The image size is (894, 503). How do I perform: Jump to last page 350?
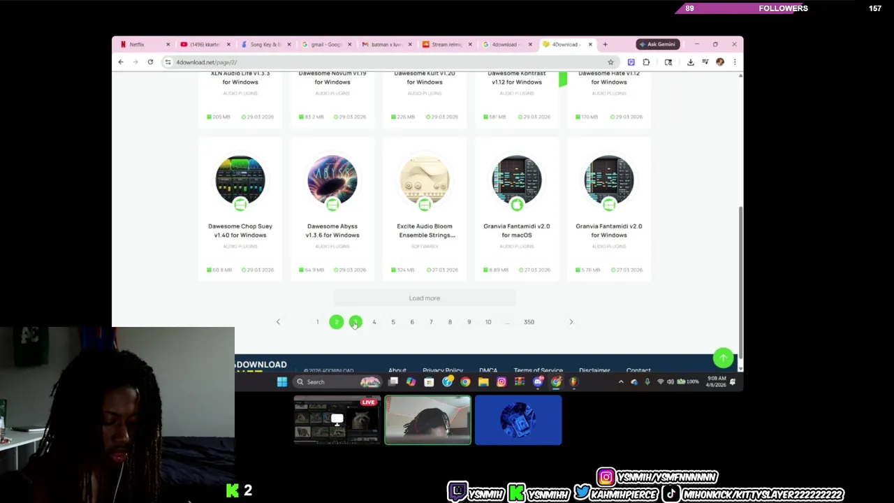click(529, 322)
